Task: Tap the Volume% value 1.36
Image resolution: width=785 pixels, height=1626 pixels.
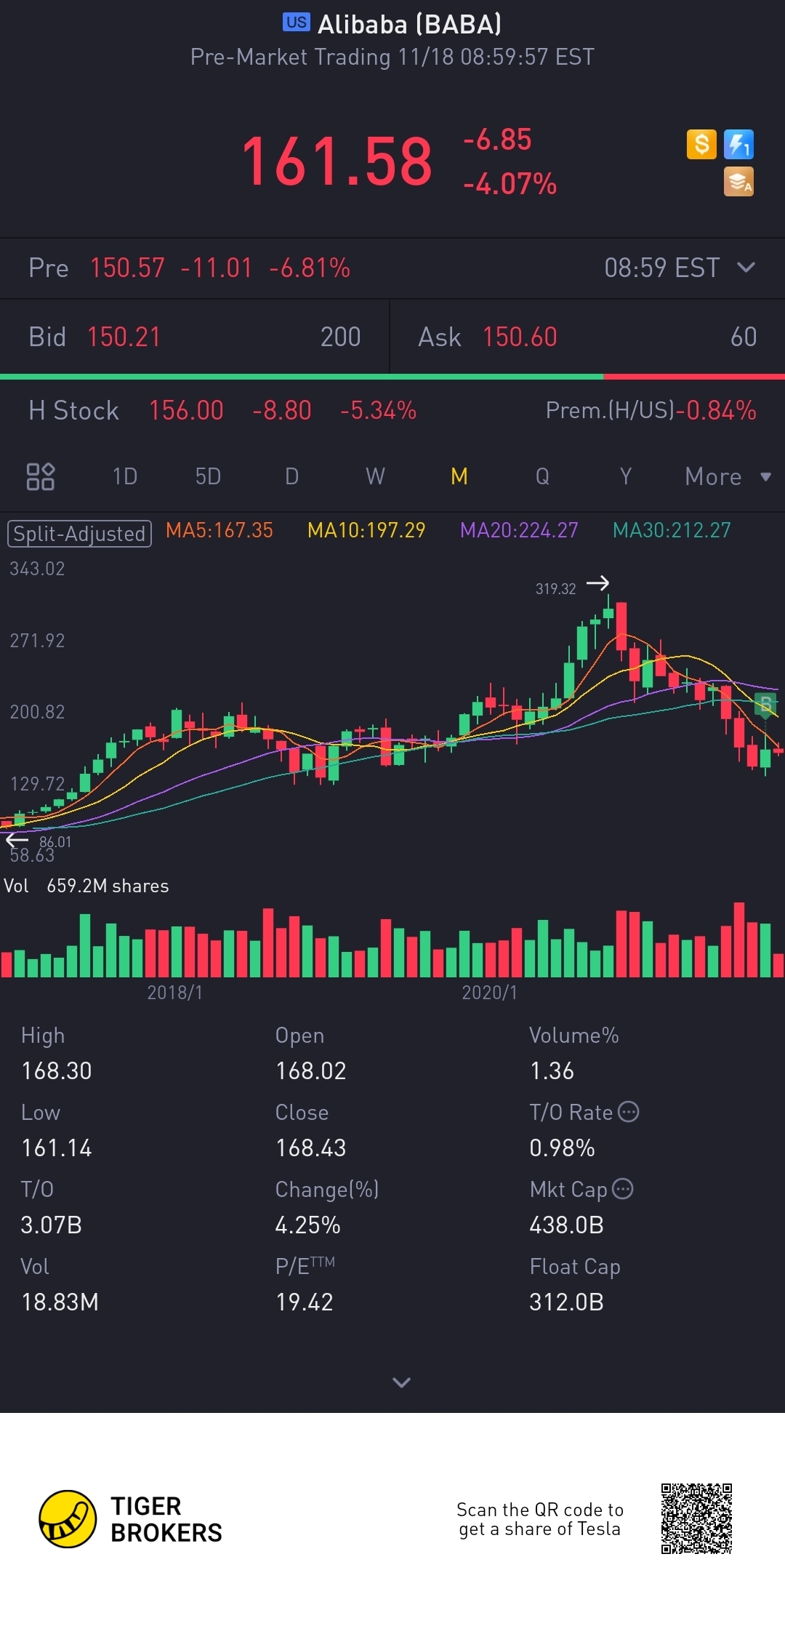Action: pos(552,1070)
